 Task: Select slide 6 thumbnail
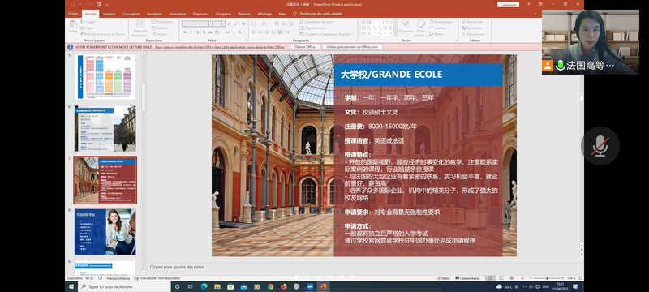(105, 129)
